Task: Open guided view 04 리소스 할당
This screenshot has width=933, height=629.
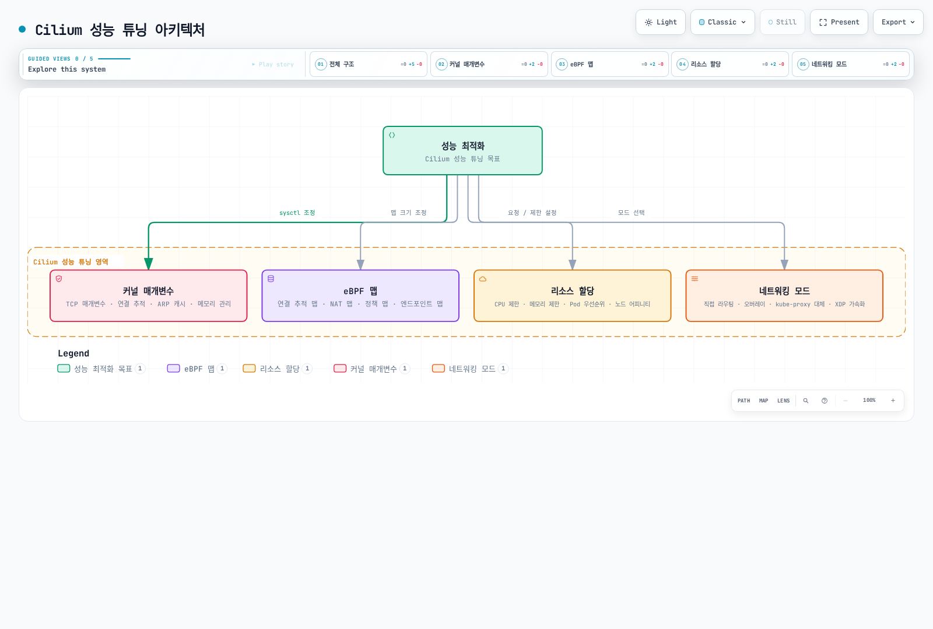Action: [x=730, y=64]
